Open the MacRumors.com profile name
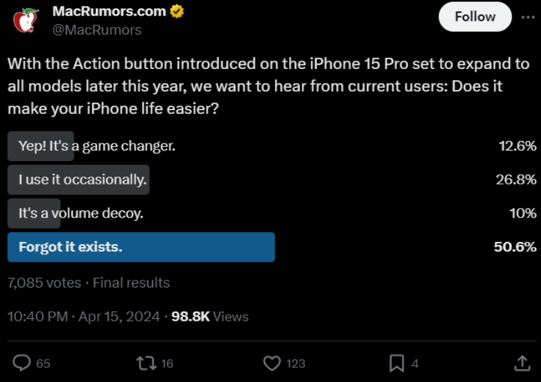Screen dimensions: 541x382 coord(108,11)
